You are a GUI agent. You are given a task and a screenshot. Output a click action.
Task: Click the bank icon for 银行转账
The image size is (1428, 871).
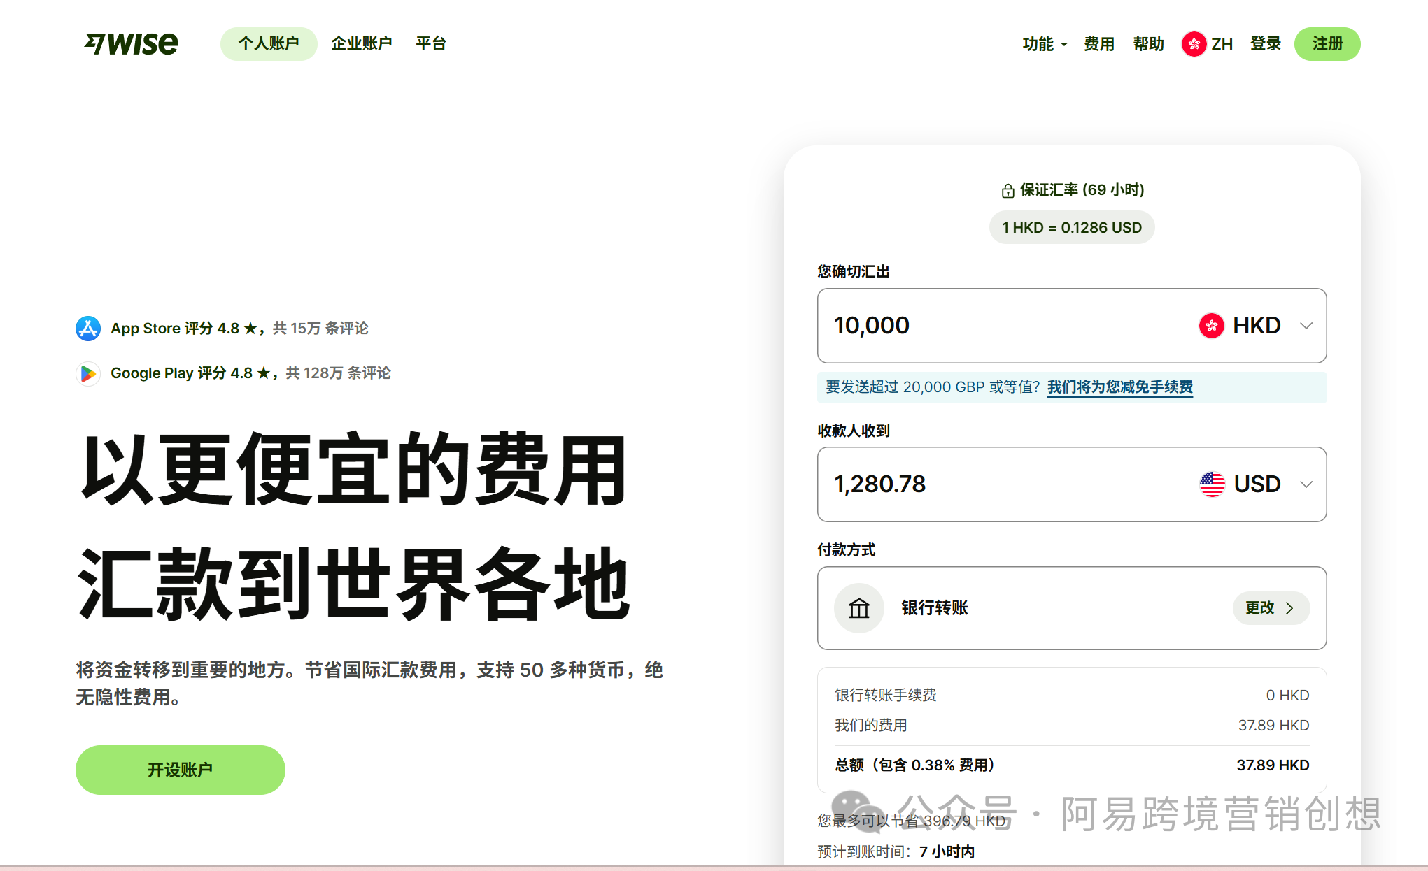(x=859, y=608)
